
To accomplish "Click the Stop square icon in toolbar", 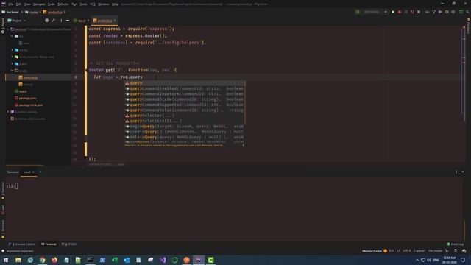I will click(x=419, y=12).
